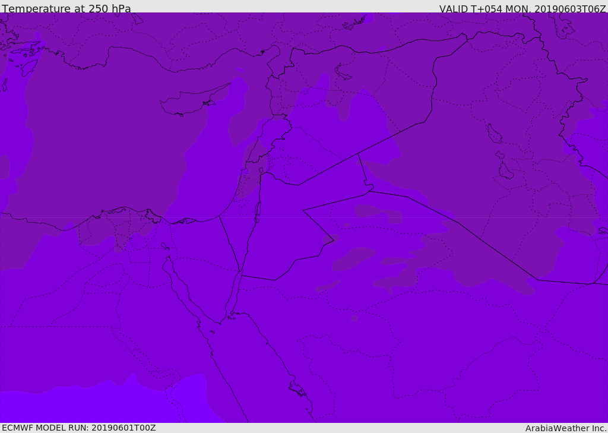Click the island of Cyprus on the map

click(x=190, y=102)
